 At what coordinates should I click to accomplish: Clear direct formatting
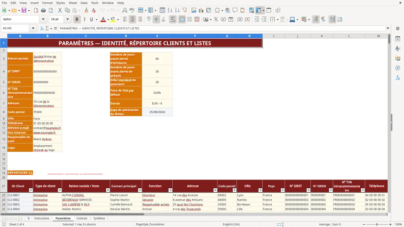pyautogui.click(x=94, y=10)
